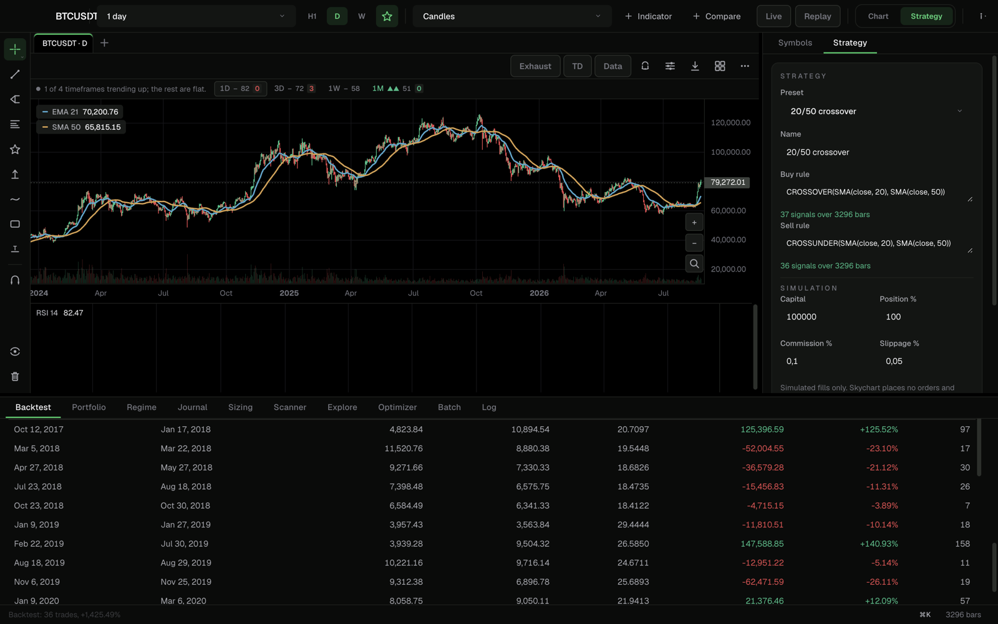Click the 1M 51 trend chip
Image resolution: width=998 pixels, height=624 pixels.
click(x=397, y=89)
